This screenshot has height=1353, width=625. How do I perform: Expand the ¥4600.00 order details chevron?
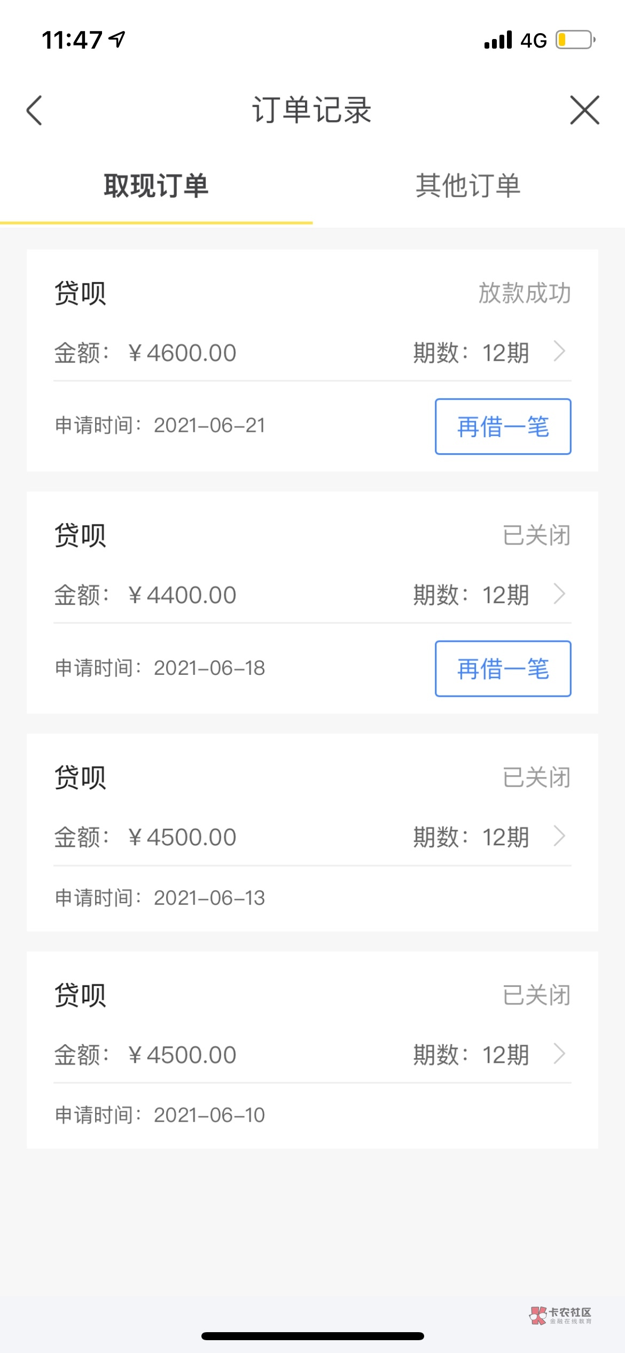click(x=559, y=352)
